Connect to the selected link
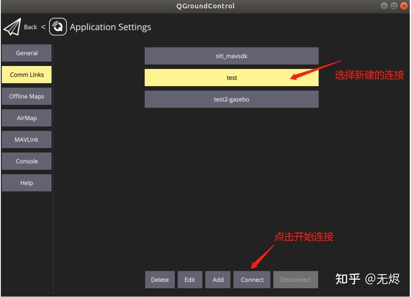 point(252,280)
